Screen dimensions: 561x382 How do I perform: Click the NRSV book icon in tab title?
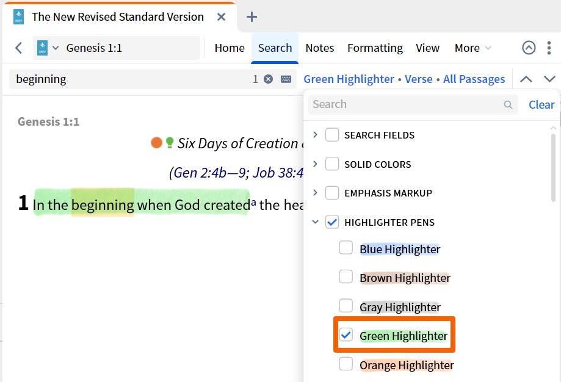[18, 17]
